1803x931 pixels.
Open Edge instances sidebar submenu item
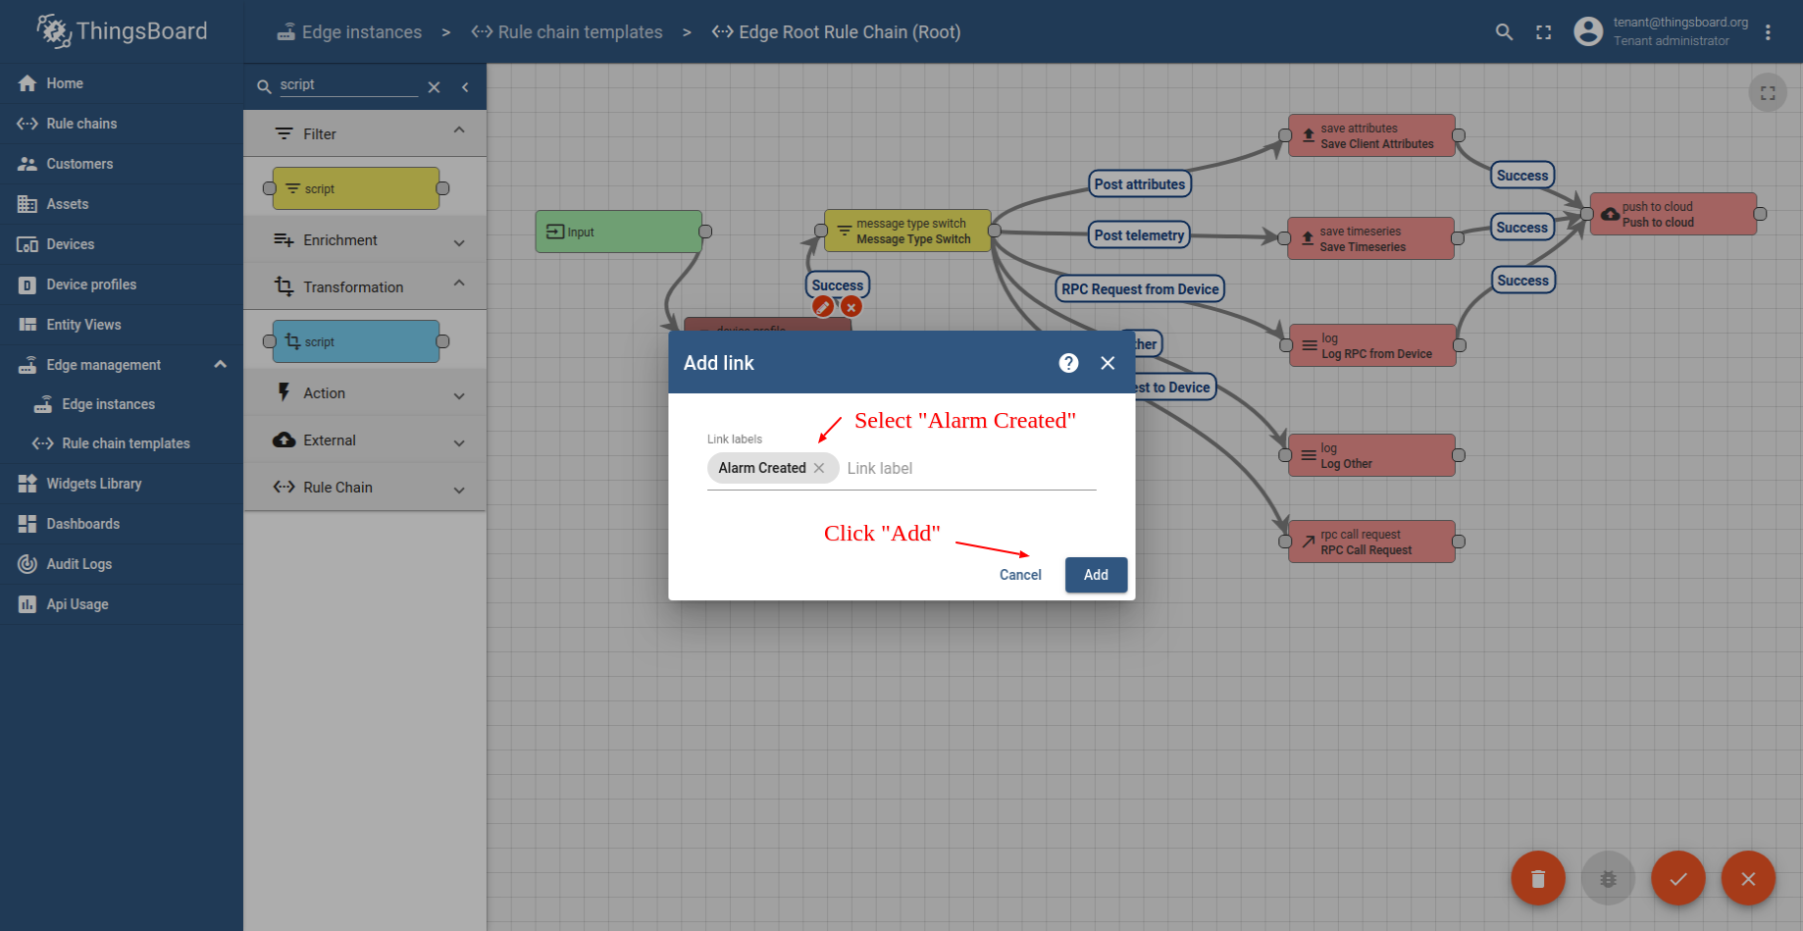click(x=122, y=404)
